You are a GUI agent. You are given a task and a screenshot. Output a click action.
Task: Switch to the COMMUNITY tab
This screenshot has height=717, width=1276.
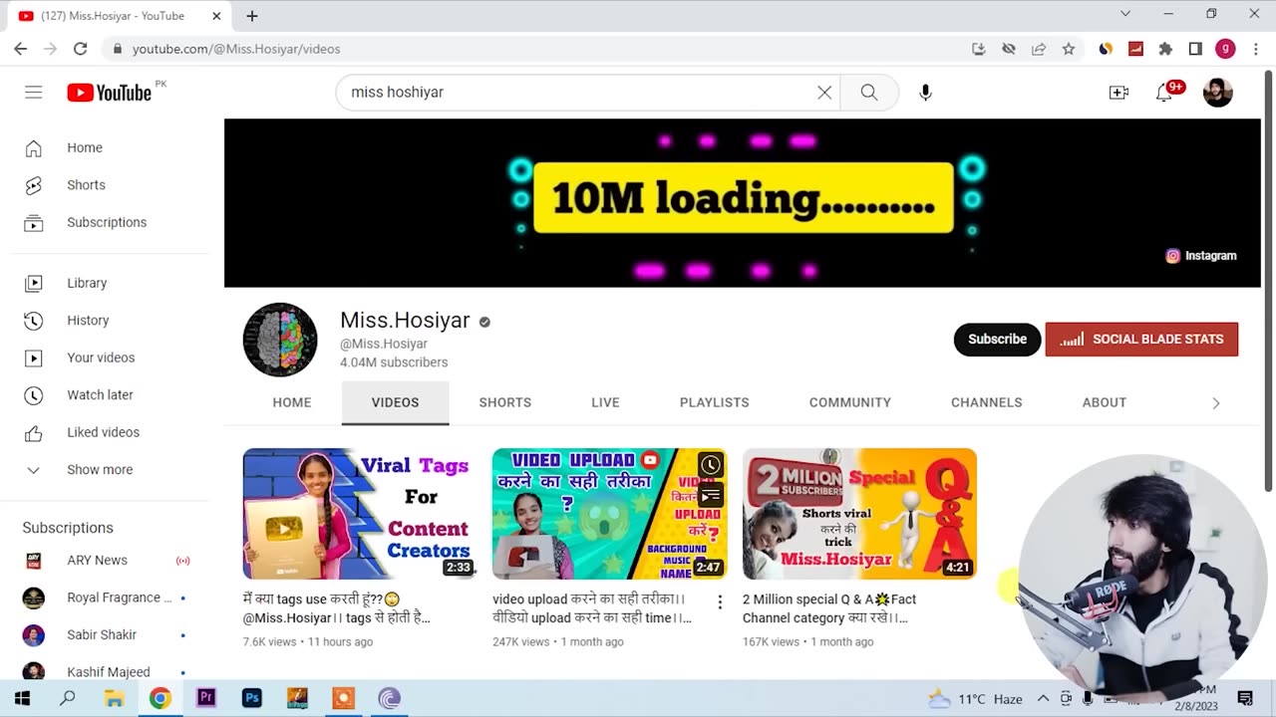[850, 402]
